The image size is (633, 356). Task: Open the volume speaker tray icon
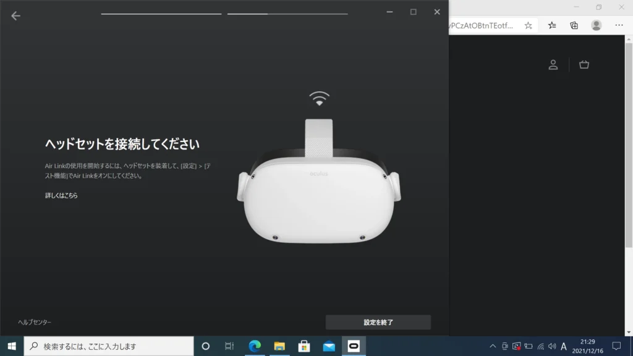click(552, 346)
